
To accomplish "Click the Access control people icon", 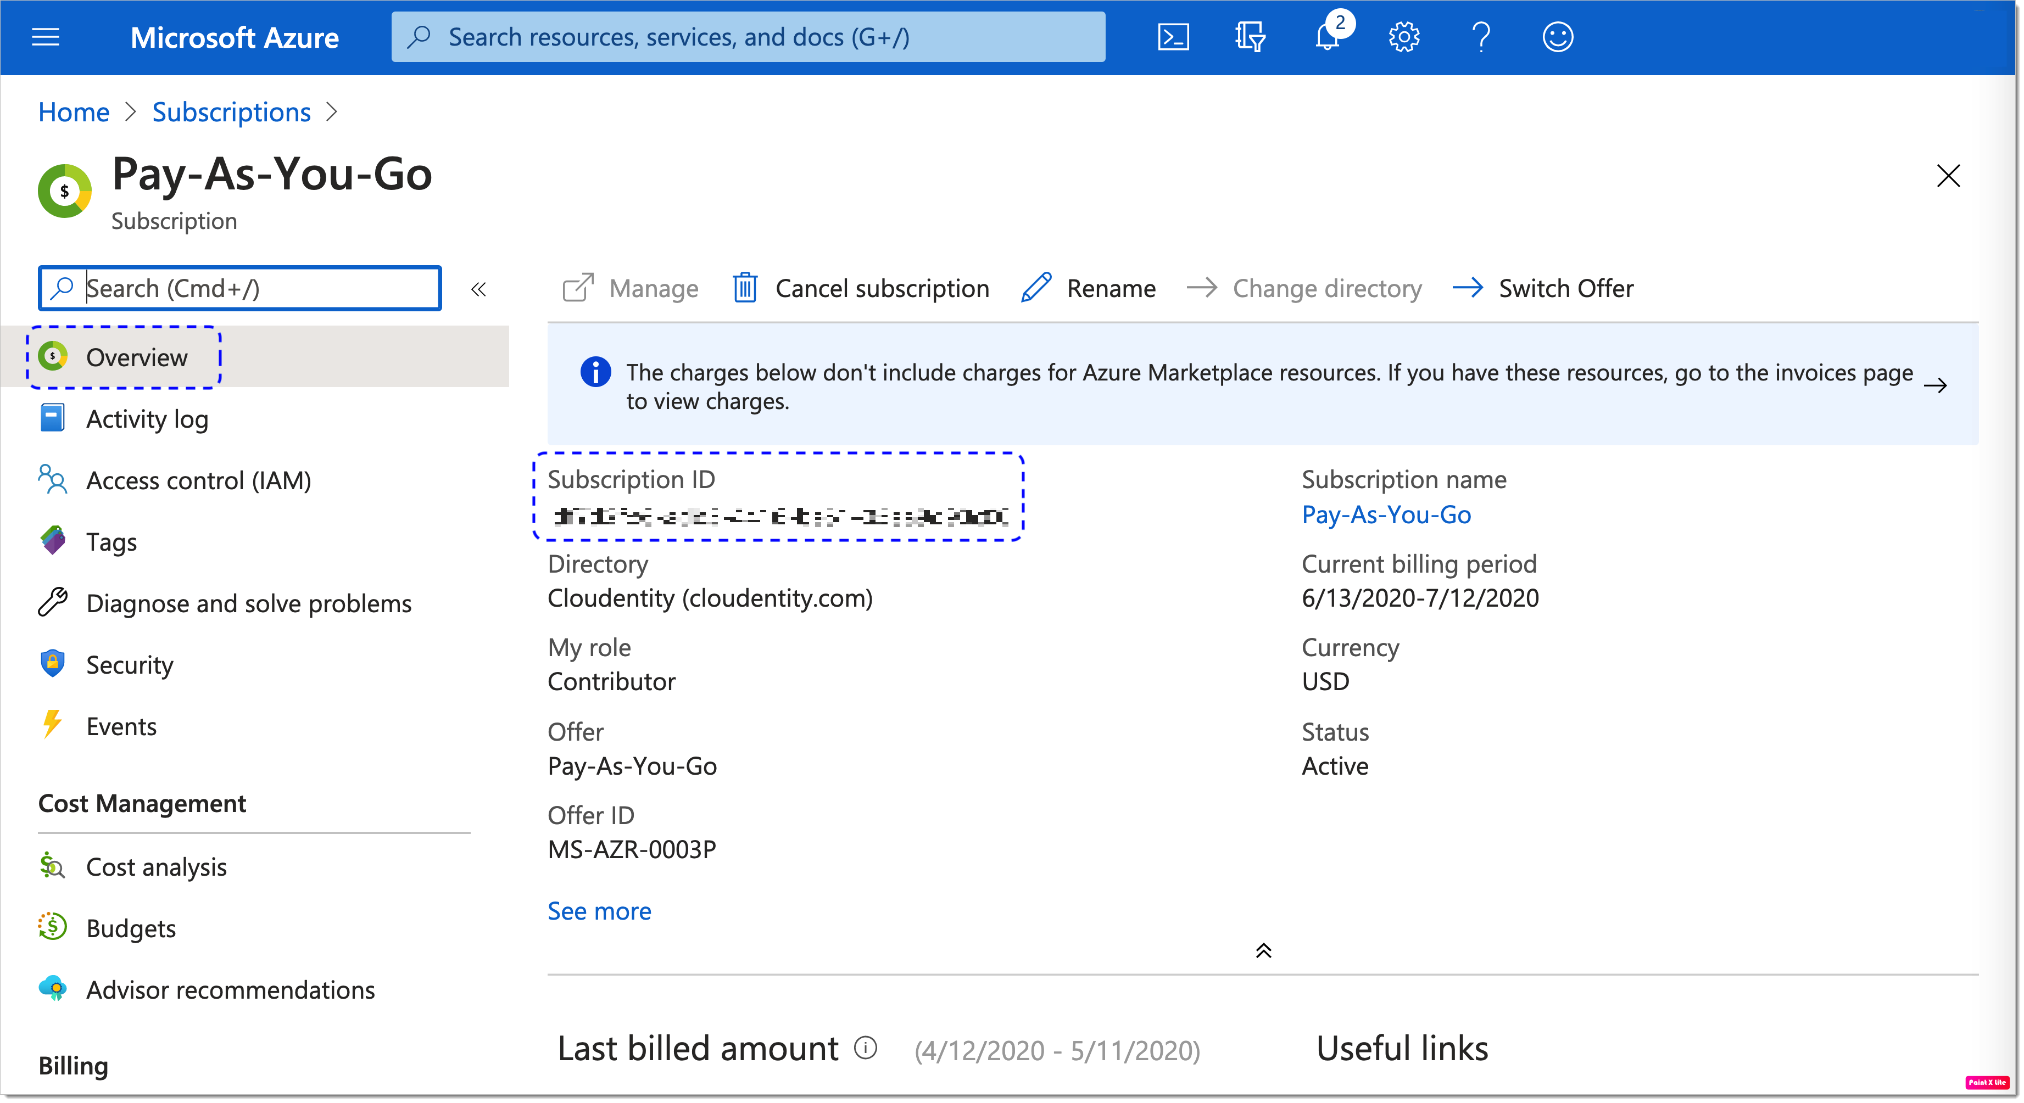I will [52, 479].
